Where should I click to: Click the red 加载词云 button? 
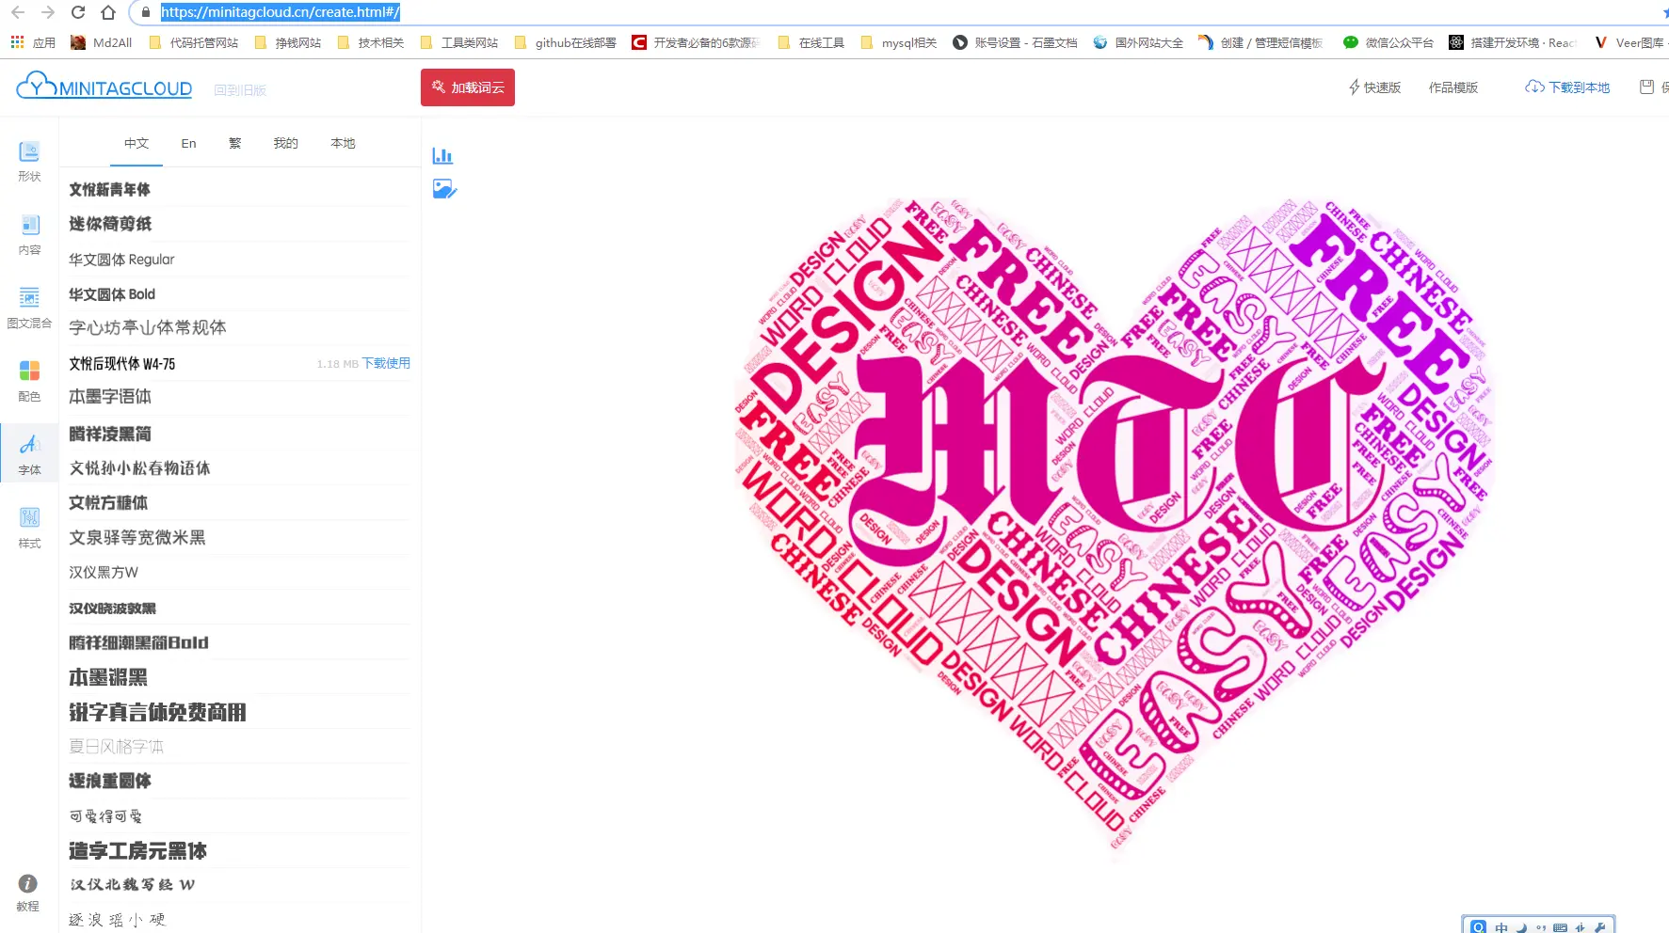468,87
